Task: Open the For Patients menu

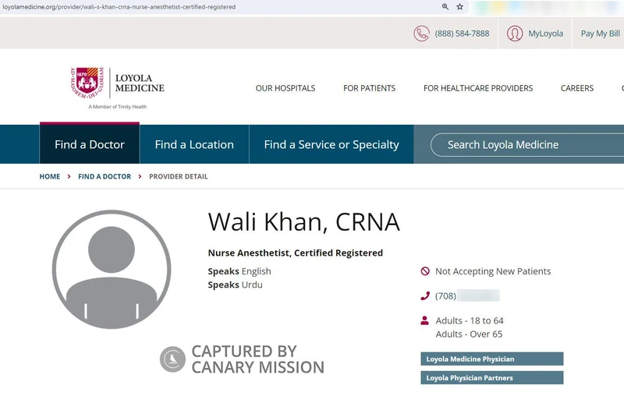Action: [x=369, y=88]
